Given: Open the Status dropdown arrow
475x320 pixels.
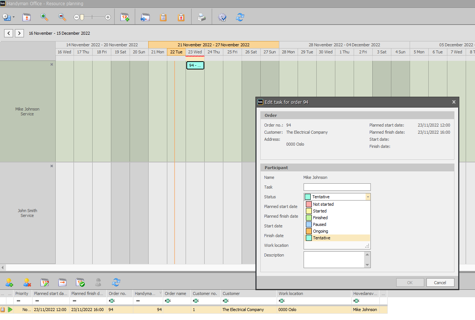Looking at the screenshot, I should pyautogui.click(x=368, y=197).
